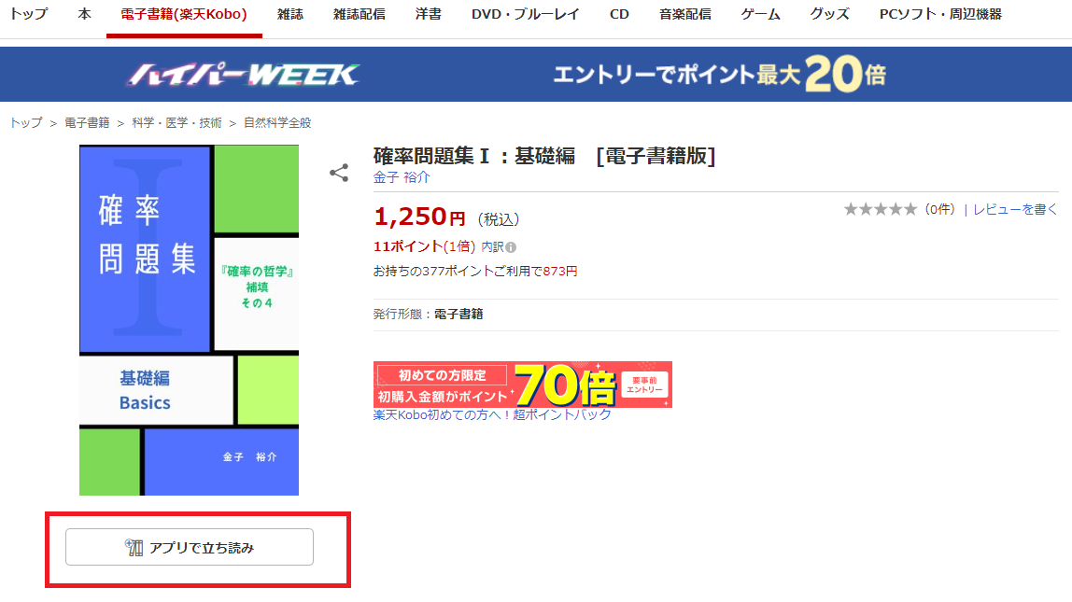Go to the 音楽配信 tab

684,15
